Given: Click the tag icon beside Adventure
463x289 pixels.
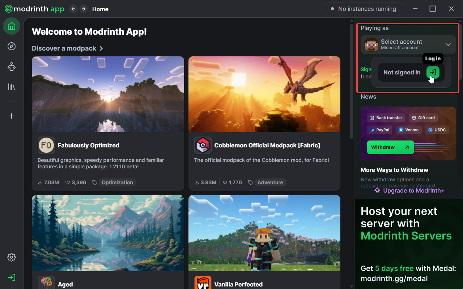Looking at the screenshot, I should tap(250, 182).
